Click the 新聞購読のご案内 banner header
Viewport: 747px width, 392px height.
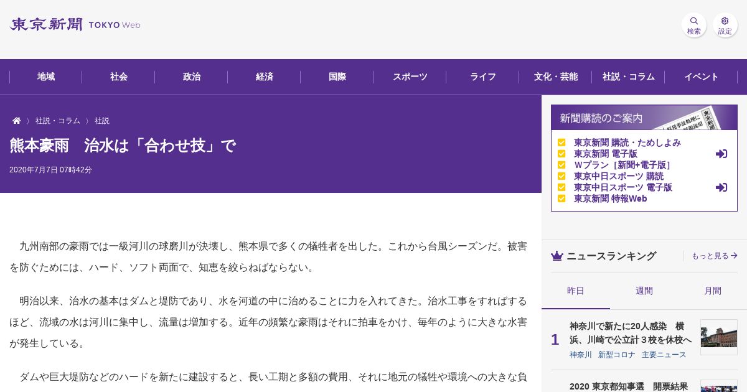(644, 118)
